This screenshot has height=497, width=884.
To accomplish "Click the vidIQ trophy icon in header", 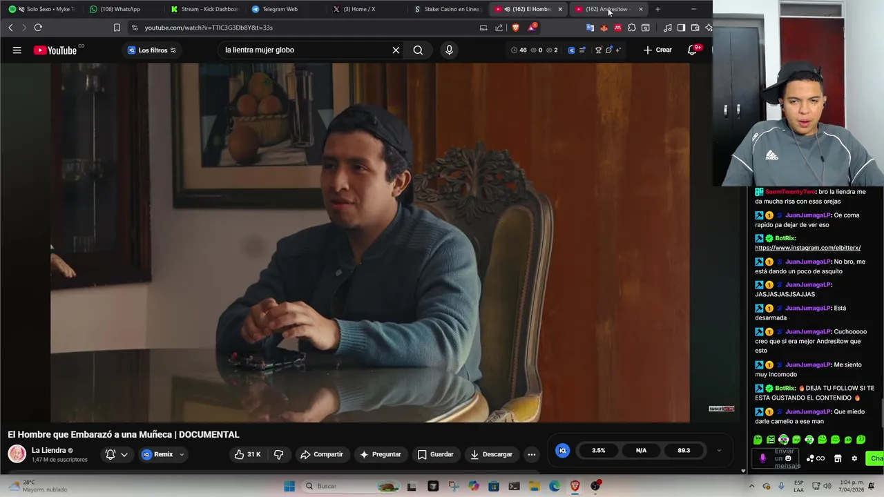I will click(598, 50).
